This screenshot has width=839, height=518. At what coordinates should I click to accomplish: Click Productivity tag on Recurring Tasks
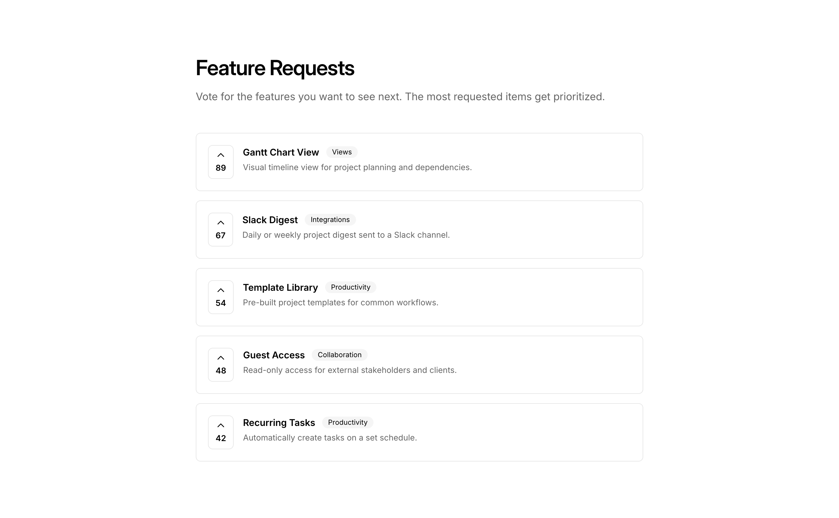347,422
